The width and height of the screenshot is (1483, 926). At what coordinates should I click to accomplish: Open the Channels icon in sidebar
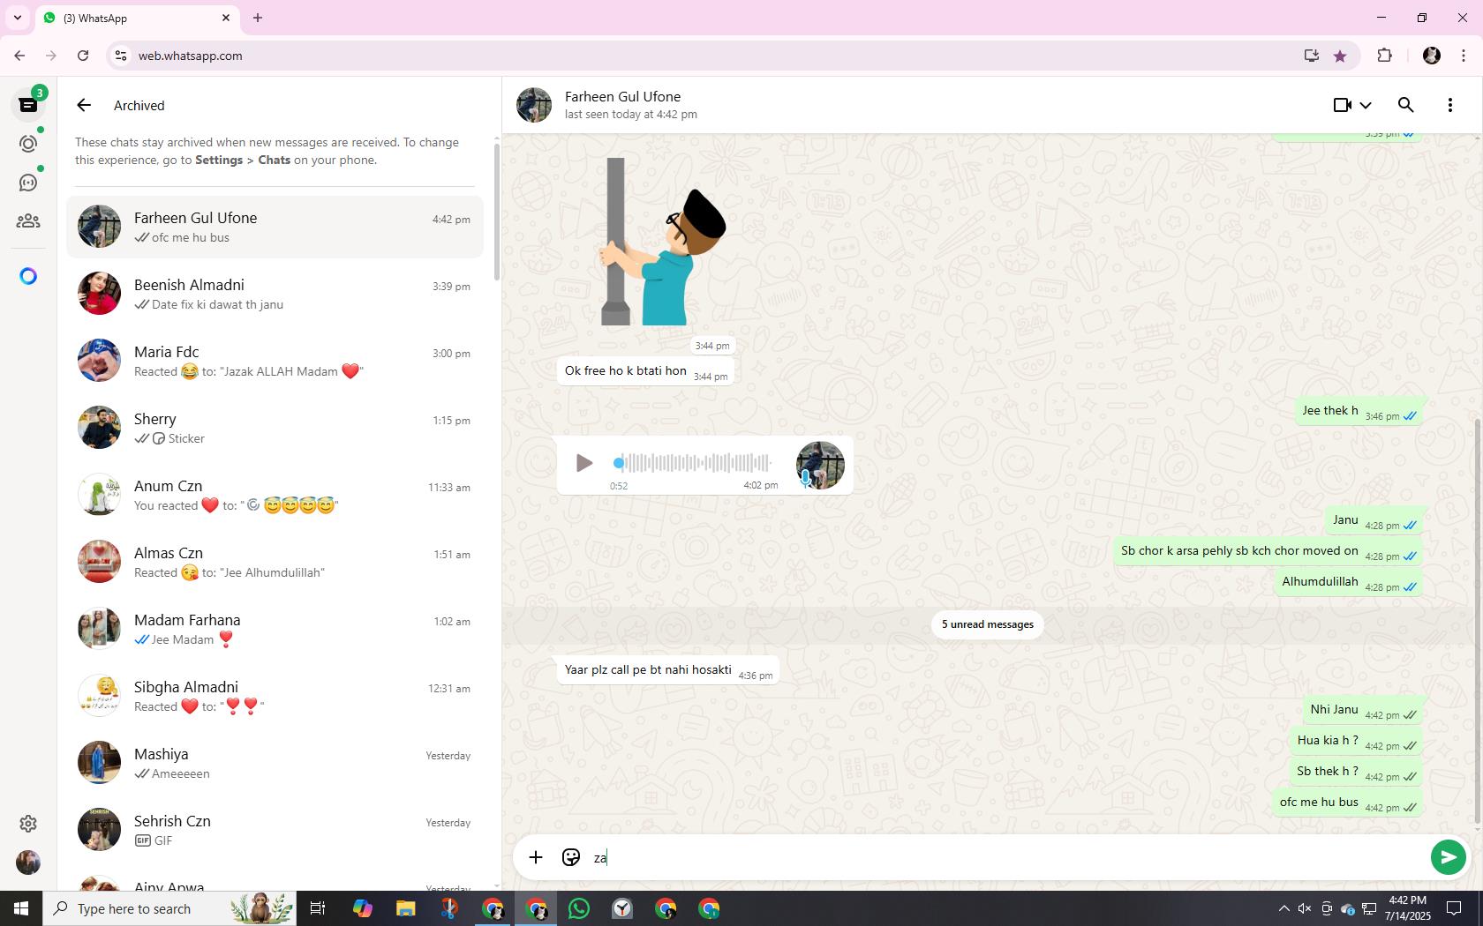click(x=28, y=183)
